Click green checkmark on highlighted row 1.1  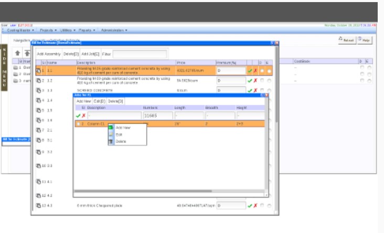pyautogui.click(x=250, y=71)
